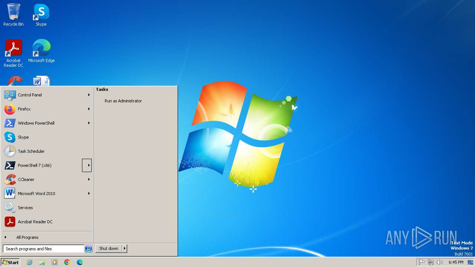The width and height of the screenshot is (475, 267).
Task: Click the network tray icon
Action: coord(431,262)
